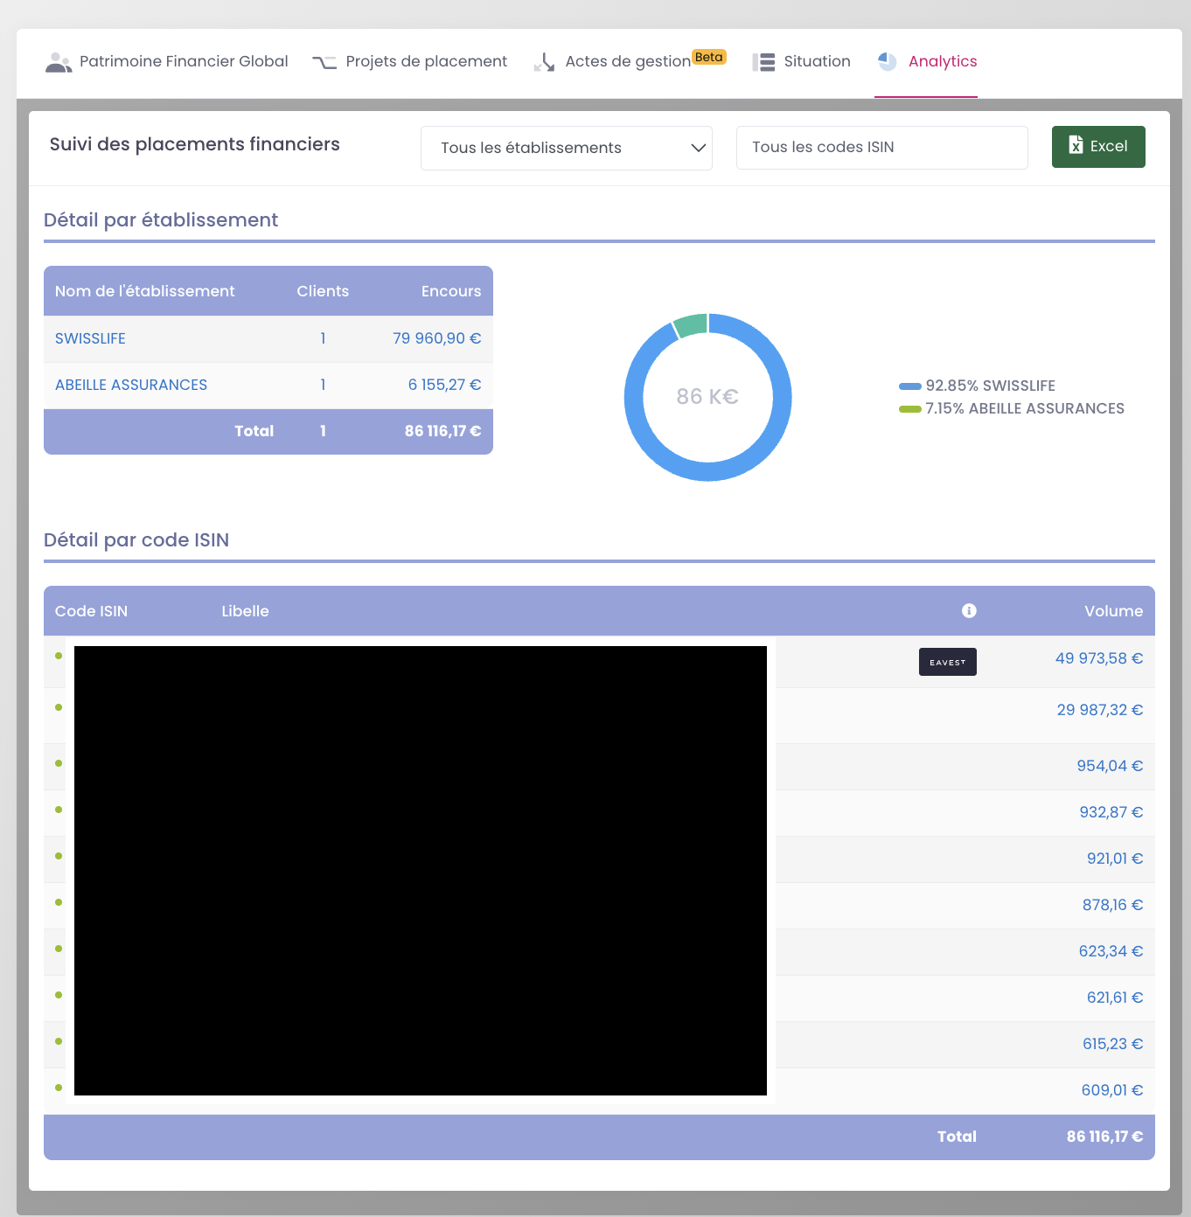The image size is (1191, 1217).
Task: Toggle the green dot on the last ISIN row
Action: tap(58, 1088)
